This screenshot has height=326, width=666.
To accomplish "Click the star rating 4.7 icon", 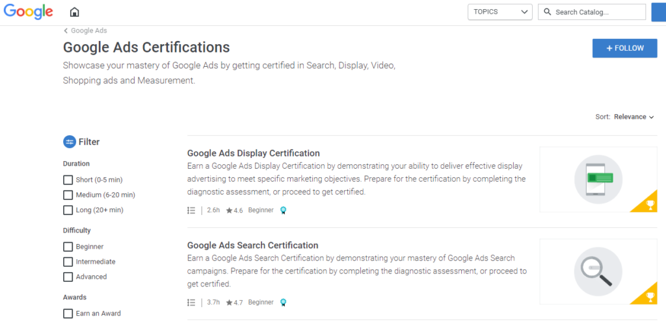I will pos(230,303).
